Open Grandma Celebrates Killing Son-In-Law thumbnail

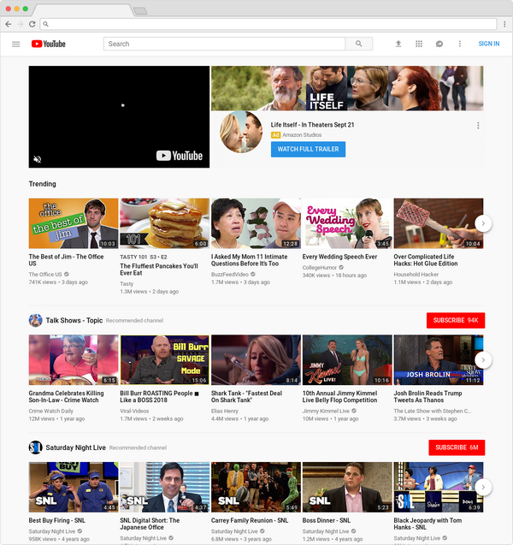tap(74, 360)
